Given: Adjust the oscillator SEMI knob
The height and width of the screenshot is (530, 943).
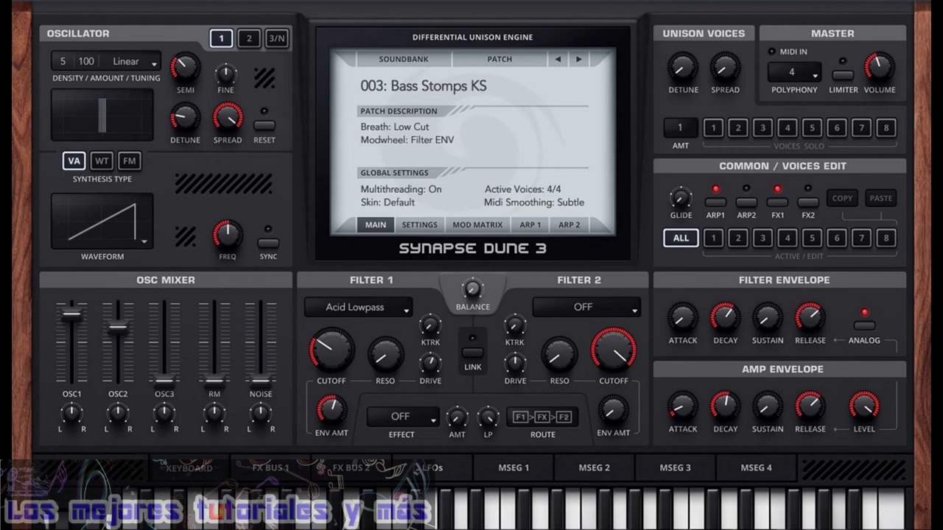Looking at the screenshot, I should tap(185, 67).
